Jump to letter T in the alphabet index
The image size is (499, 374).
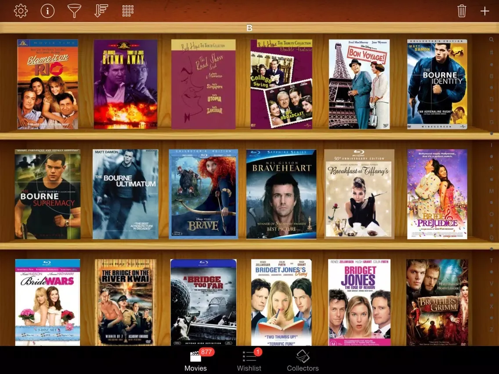(x=492, y=260)
